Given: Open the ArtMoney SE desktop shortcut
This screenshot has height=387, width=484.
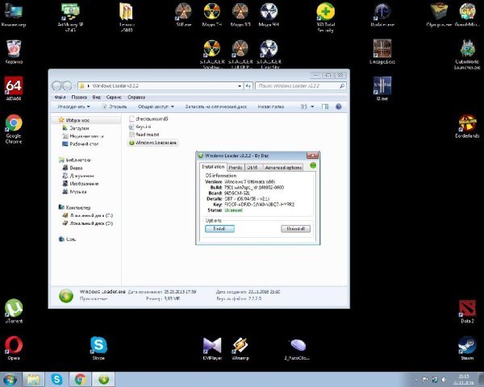Looking at the screenshot, I should 70,17.
